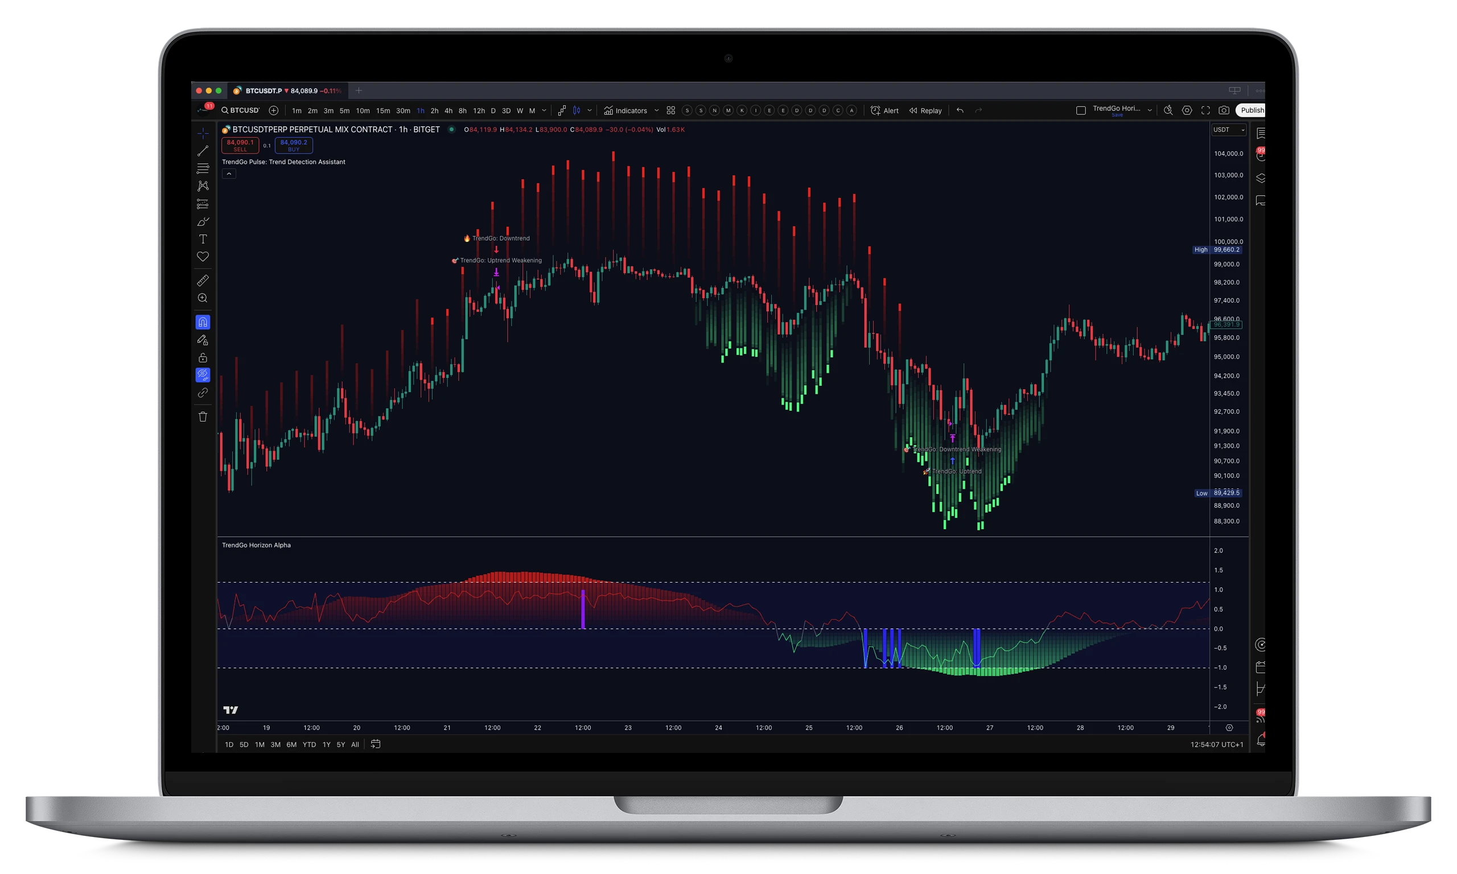Click the Publish button
The height and width of the screenshot is (874, 1457).
(x=1252, y=110)
